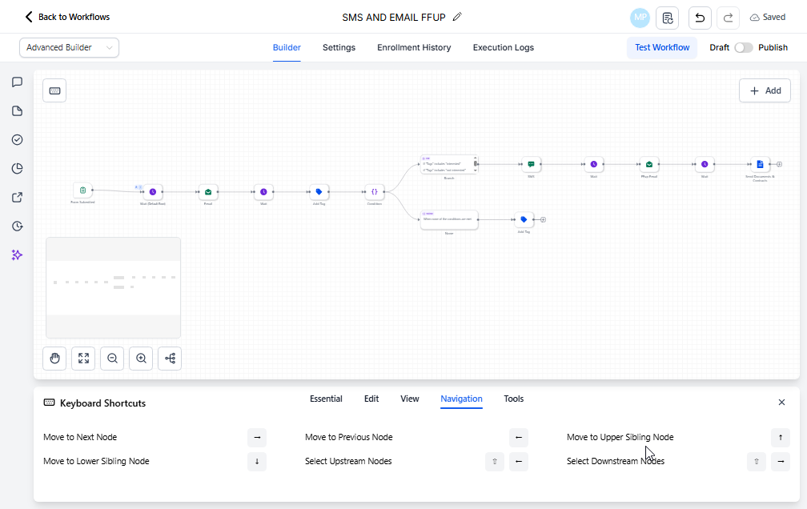Viewport: 807px width, 509px height.
Task: Expand the Branch node conditions with the chevron
Action: pyautogui.click(x=475, y=170)
